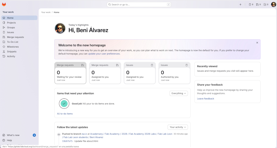Open merge requests counter in top bar

coord(258,4)
